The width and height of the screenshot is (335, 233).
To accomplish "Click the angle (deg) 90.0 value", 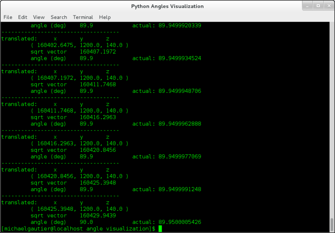I will [86, 222].
